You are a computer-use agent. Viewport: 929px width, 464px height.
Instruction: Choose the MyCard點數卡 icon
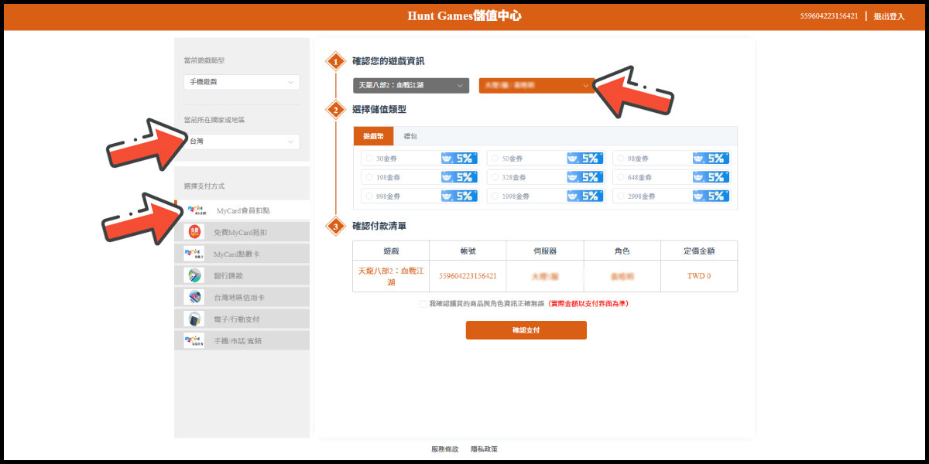point(194,253)
